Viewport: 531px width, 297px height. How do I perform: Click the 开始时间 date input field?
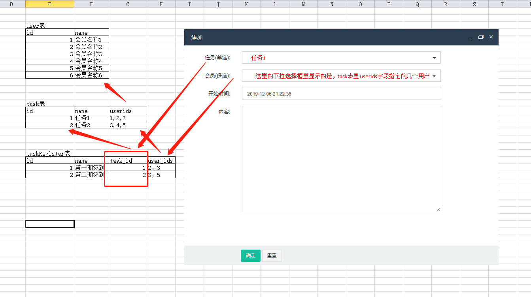pyautogui.click(x=341, y=94)
